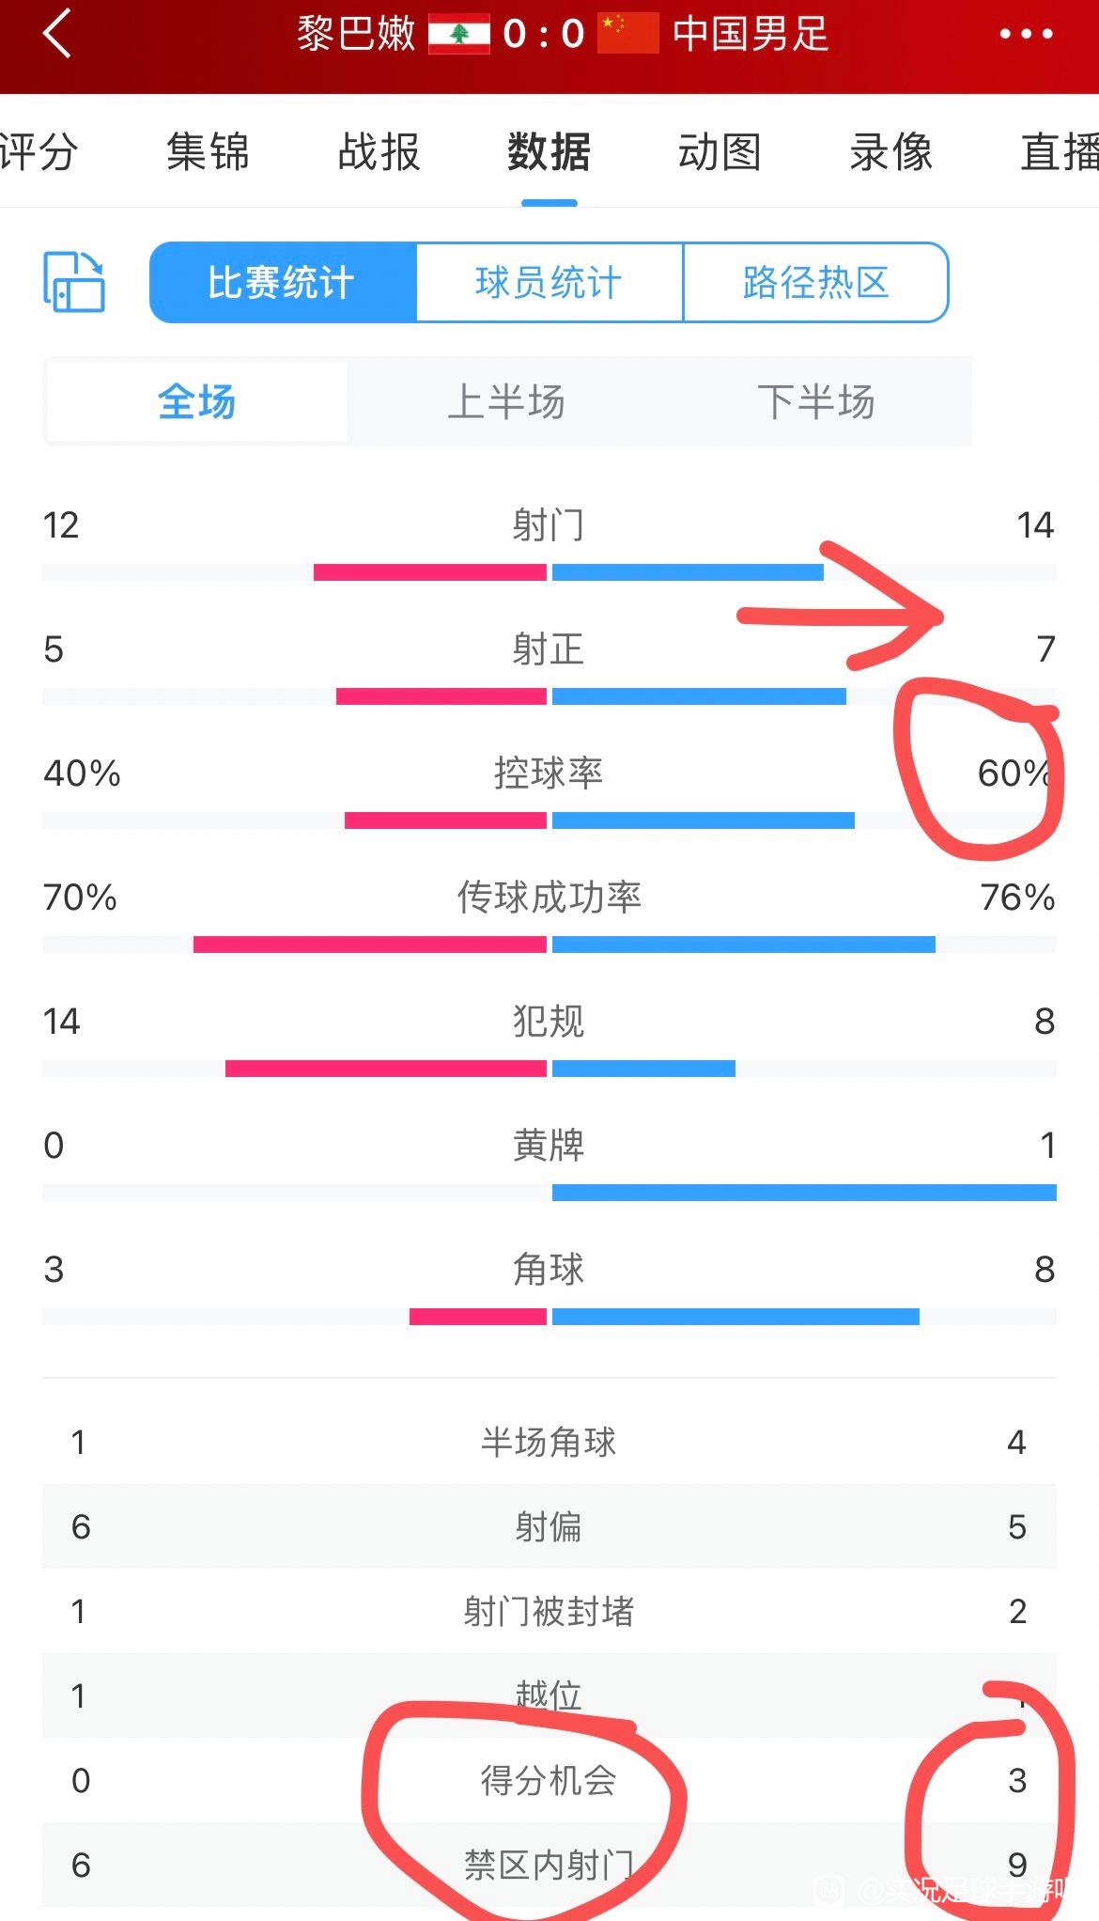Open the 战报 tab
The height and width of the screenshot is (1921, 1099).
379,152
